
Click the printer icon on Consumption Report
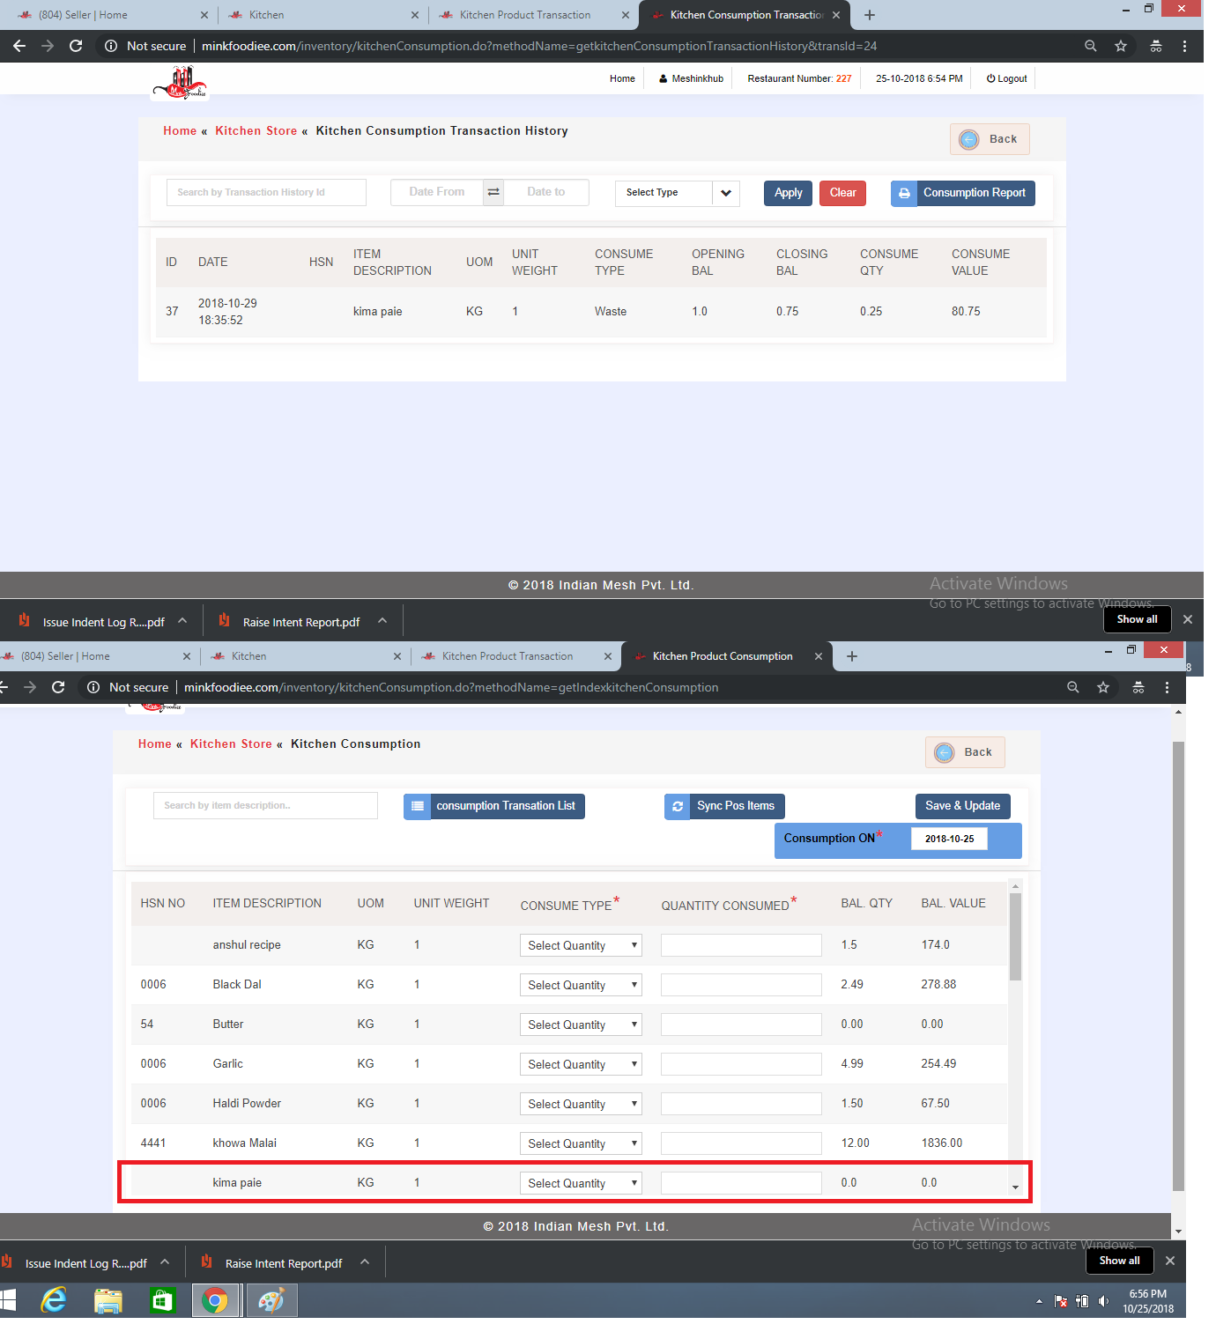[904, 193]
